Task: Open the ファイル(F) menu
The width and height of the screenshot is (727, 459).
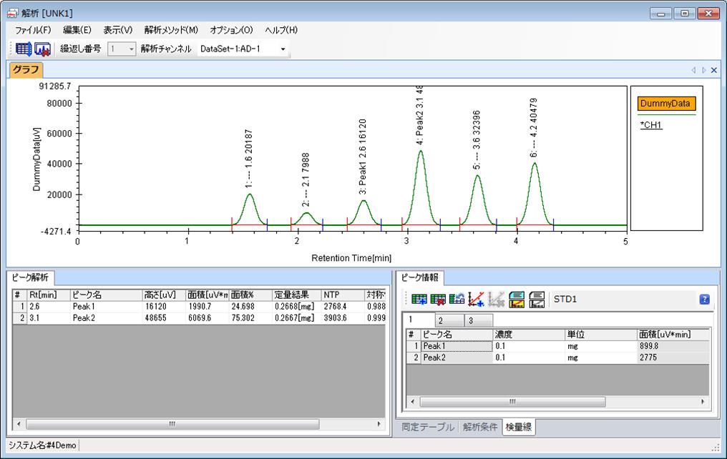Action: [33, 30]
